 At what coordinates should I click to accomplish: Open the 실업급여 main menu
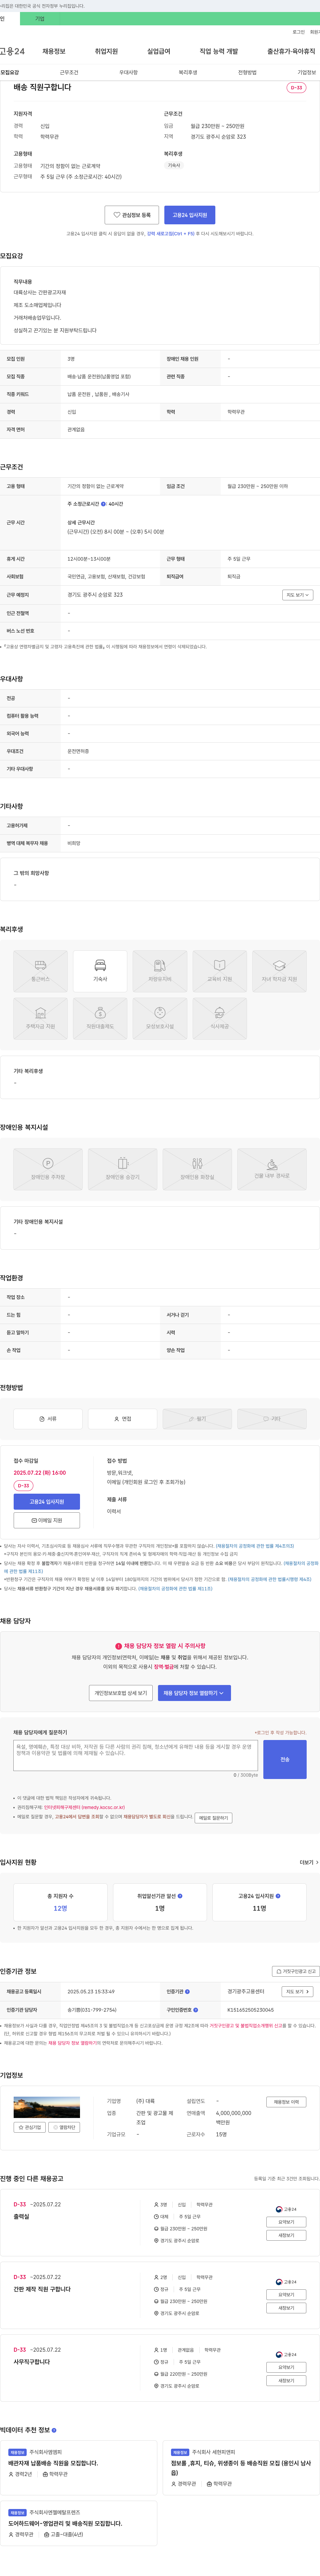(x=159, y=51)
